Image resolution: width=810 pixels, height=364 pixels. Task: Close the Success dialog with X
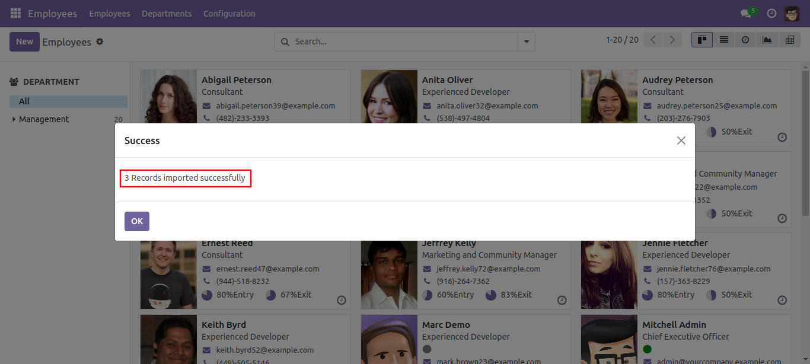coord(681,141)
